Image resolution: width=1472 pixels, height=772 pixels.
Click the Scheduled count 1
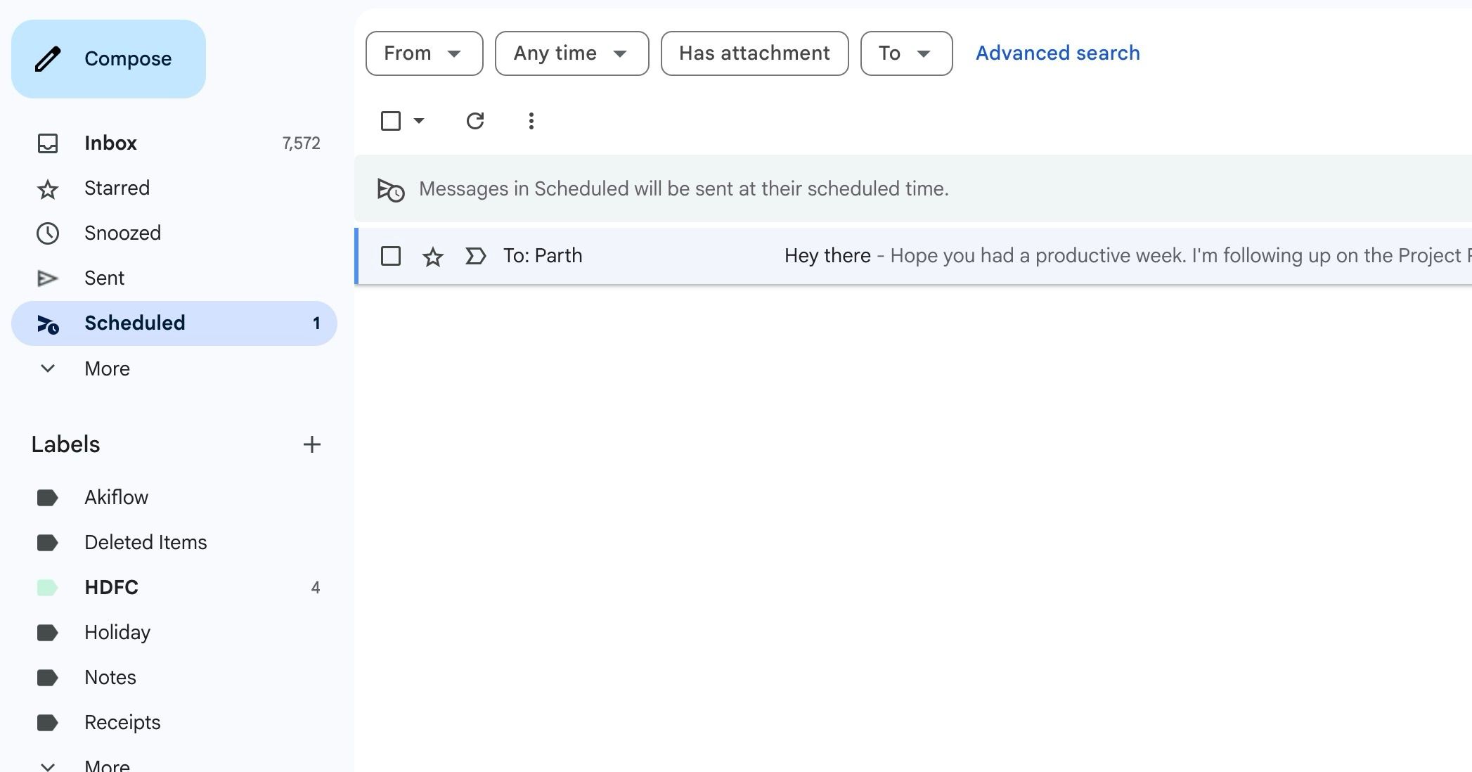pyautogui.click(x=316, y=323)
